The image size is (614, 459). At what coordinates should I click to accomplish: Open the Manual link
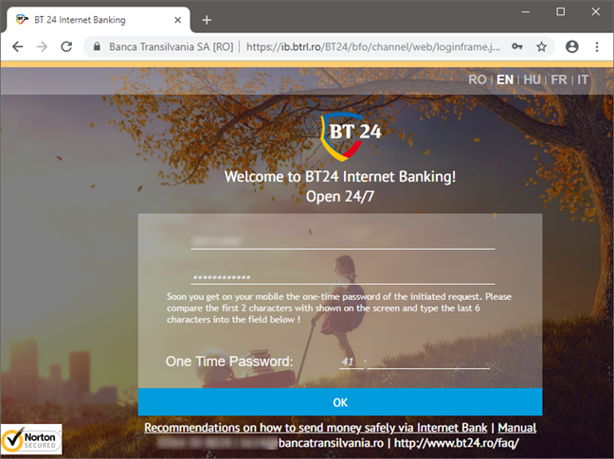click(x=517, y=428)
